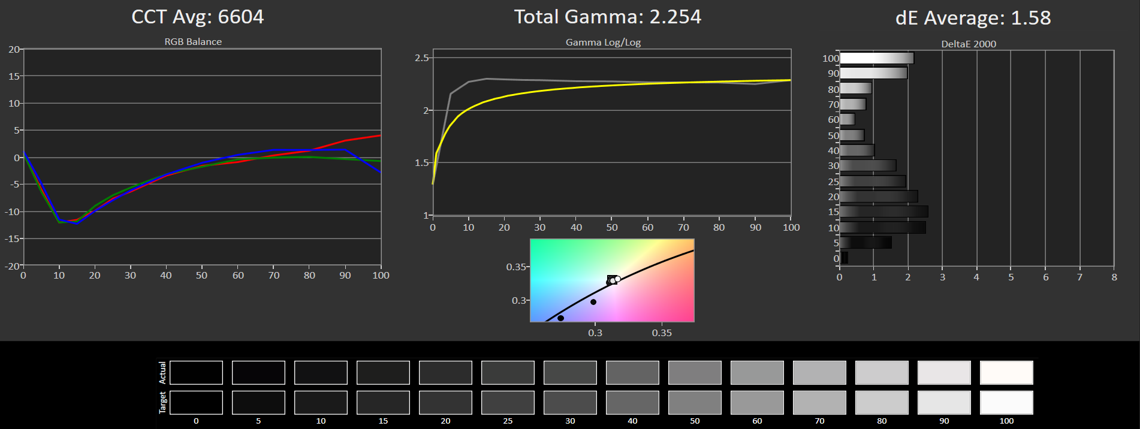Click the Target swatch at the 15 level
1140x429 pixels.
click(x=383, y=403)
